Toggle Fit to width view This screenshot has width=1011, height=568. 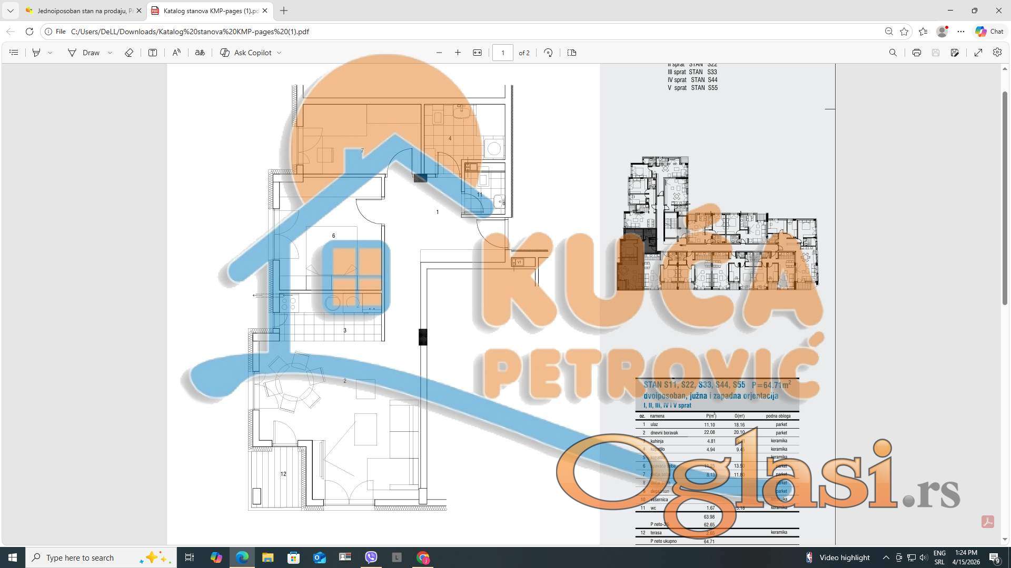point(477,53)
